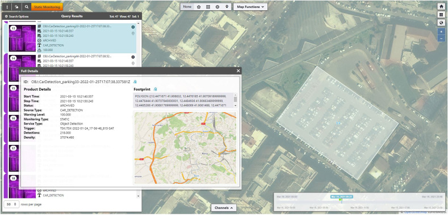Click the magnifier search icon

point(27,7)
